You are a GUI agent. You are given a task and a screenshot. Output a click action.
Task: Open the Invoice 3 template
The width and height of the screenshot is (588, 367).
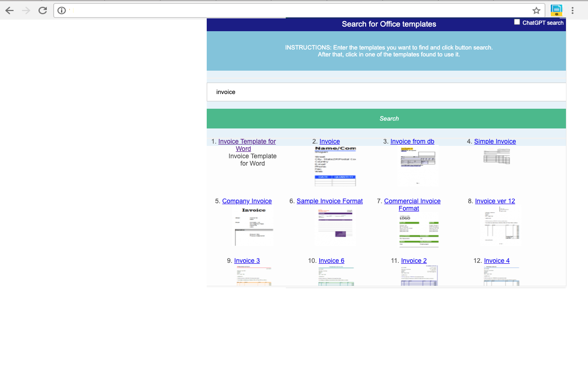[x=247, y=261]
